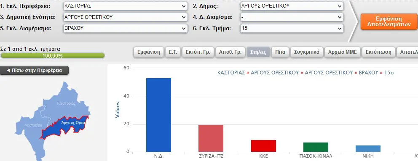418x161 pixels.
Task: Click ΒΡΑΧΟΥ in the chart breadcrumb
Action: [x=369, y=73]
